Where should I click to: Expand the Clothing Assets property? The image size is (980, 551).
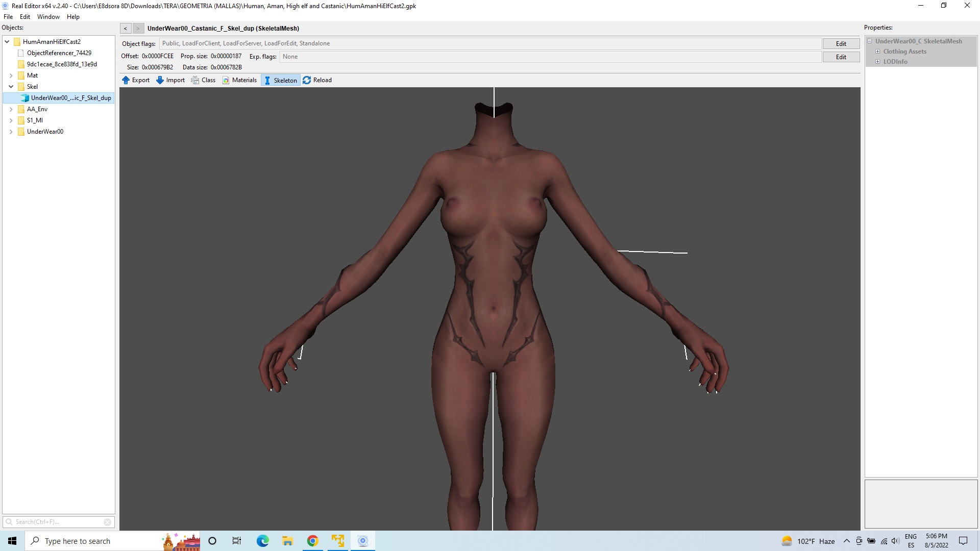coord(878,52)
